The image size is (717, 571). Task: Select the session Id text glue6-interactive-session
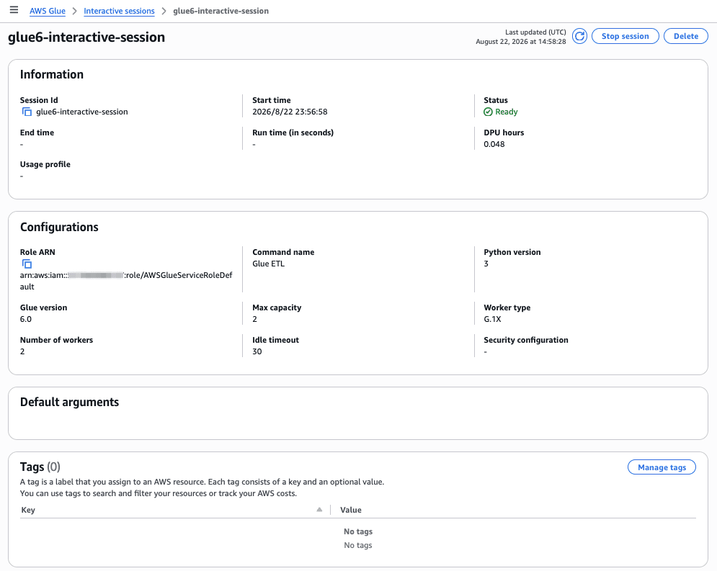tap(82, 112)
